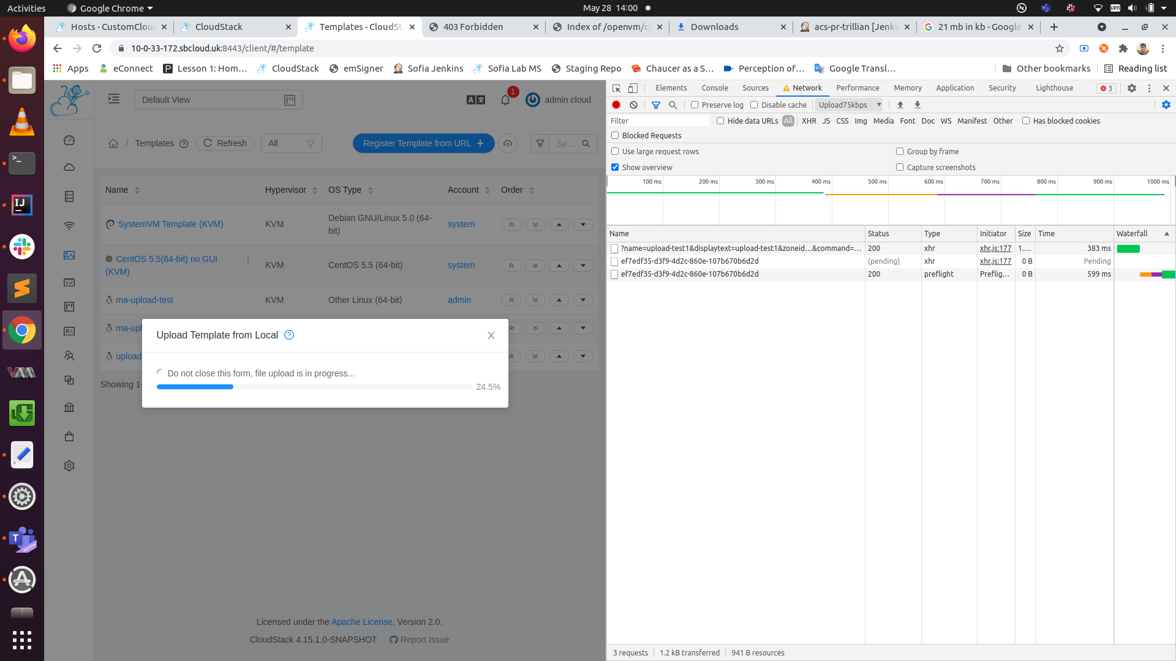This screenshot has width=1176, height=661.
Task: Check the Disable cache option
Action: pos(755,105)
